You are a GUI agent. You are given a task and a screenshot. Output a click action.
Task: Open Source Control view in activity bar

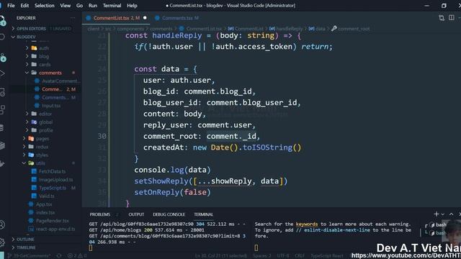point(2,58)
